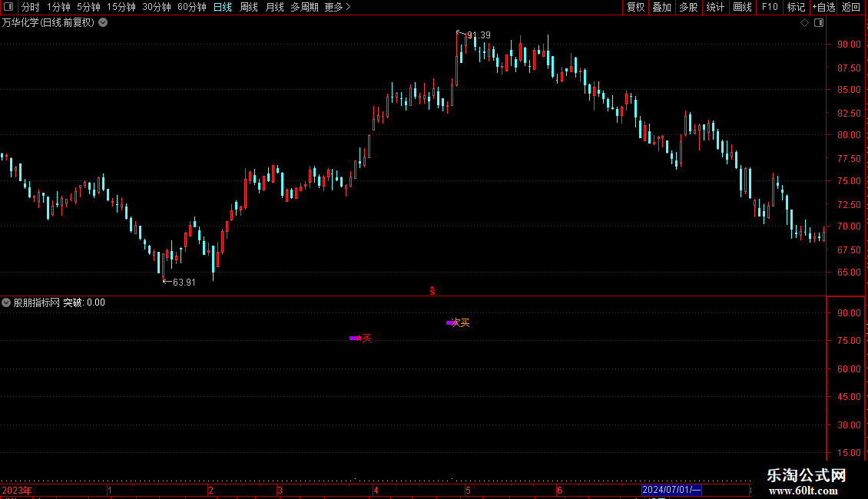
Task: Switch to 分时 intraday chart
Action: [x=31, y=7]
